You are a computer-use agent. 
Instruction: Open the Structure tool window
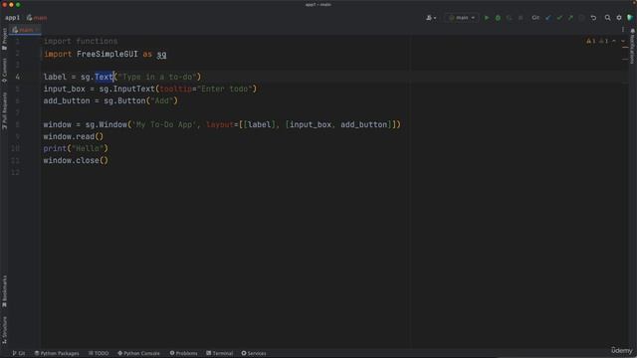(4, 330)
